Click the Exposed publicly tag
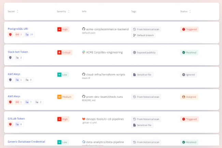Image resolution: width=222 pixels, height=148 pixels. pyautogui.click(x=144, y=52)
